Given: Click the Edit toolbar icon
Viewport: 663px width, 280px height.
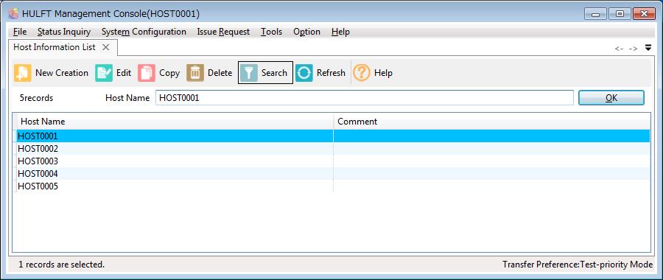Looking at the screenshot, I should (104, 73).
